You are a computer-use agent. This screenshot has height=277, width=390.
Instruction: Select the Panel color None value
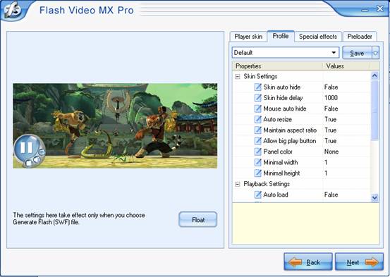pos(331,152)
